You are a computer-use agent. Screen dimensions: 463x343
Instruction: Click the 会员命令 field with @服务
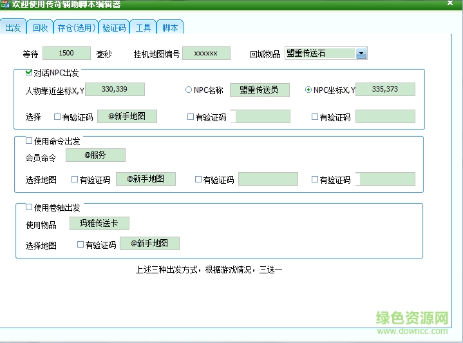point(95,155)
